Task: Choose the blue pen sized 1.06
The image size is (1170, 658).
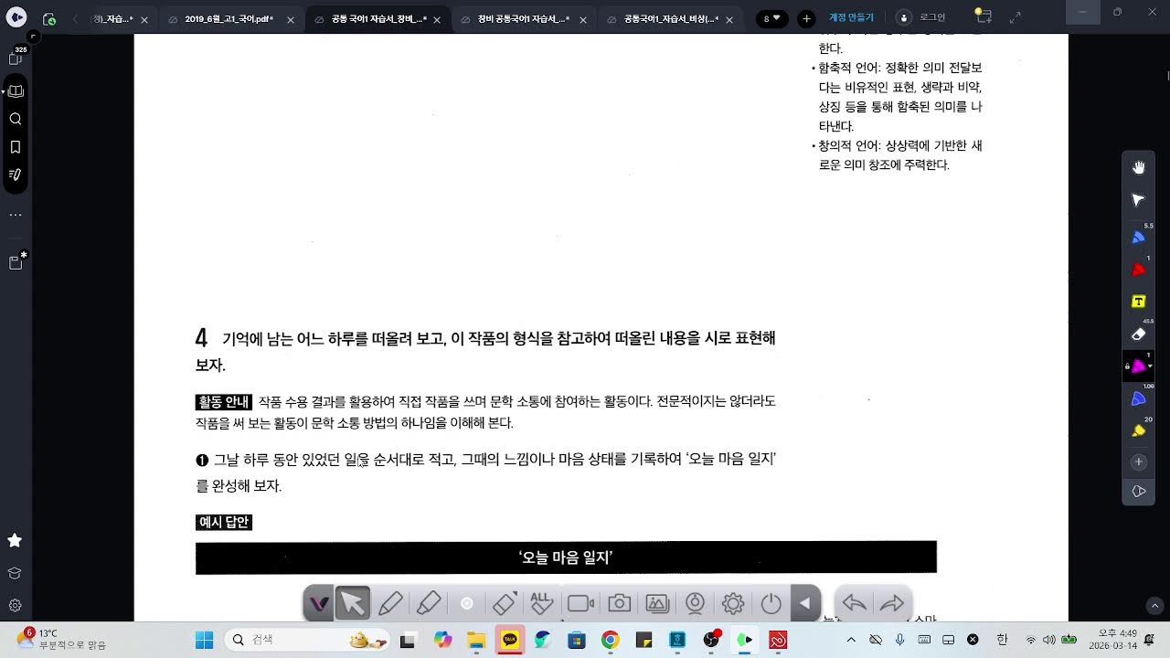Action: (x=1138, y=399)
